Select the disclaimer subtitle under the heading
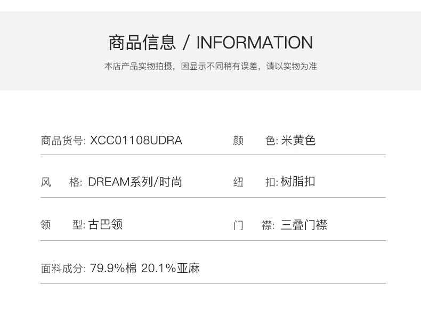 pyautogui.click(x=210, y=67)
